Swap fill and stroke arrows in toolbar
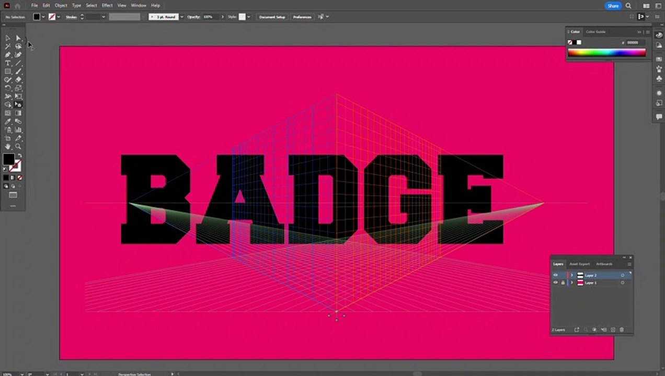 [x=20, y=156]
